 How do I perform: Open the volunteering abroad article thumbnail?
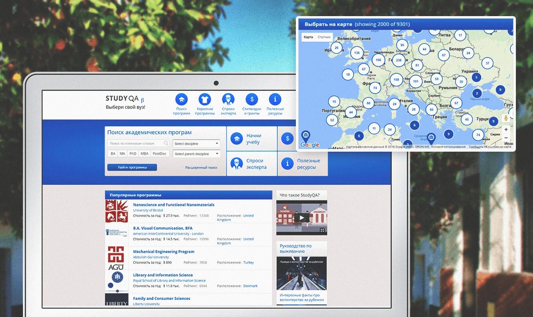pos(302,273)
